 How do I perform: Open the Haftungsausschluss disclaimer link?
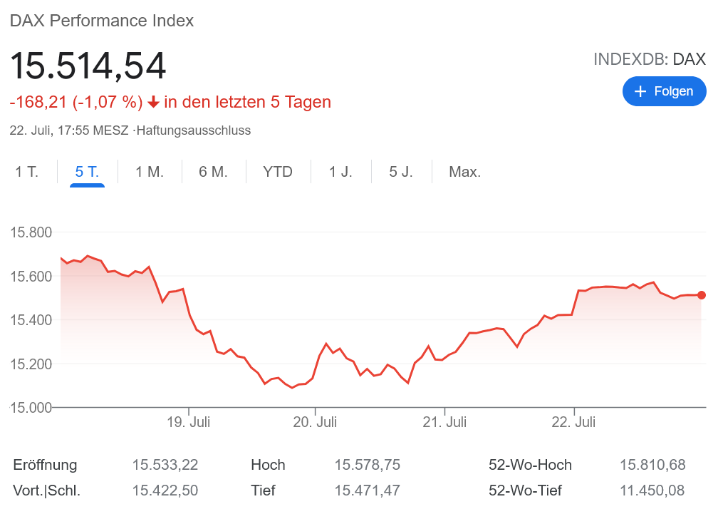pyautogui.click(x=193, y=130)
